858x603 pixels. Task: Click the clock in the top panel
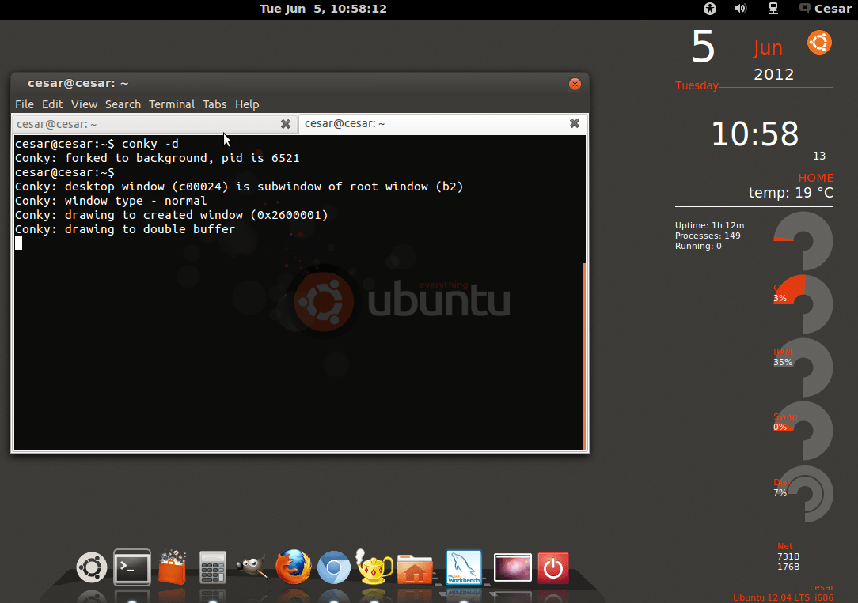(323, 9)
